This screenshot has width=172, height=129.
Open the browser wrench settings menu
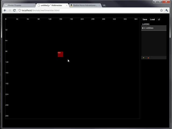[167, 10]
